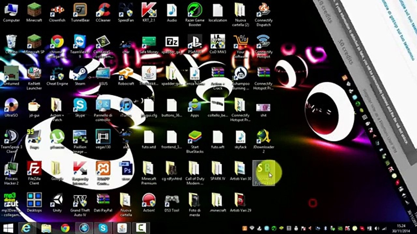Open the SPARK IV folder
Image resolution: width=417 pixels, height=234 pixels.
[218, 171]
